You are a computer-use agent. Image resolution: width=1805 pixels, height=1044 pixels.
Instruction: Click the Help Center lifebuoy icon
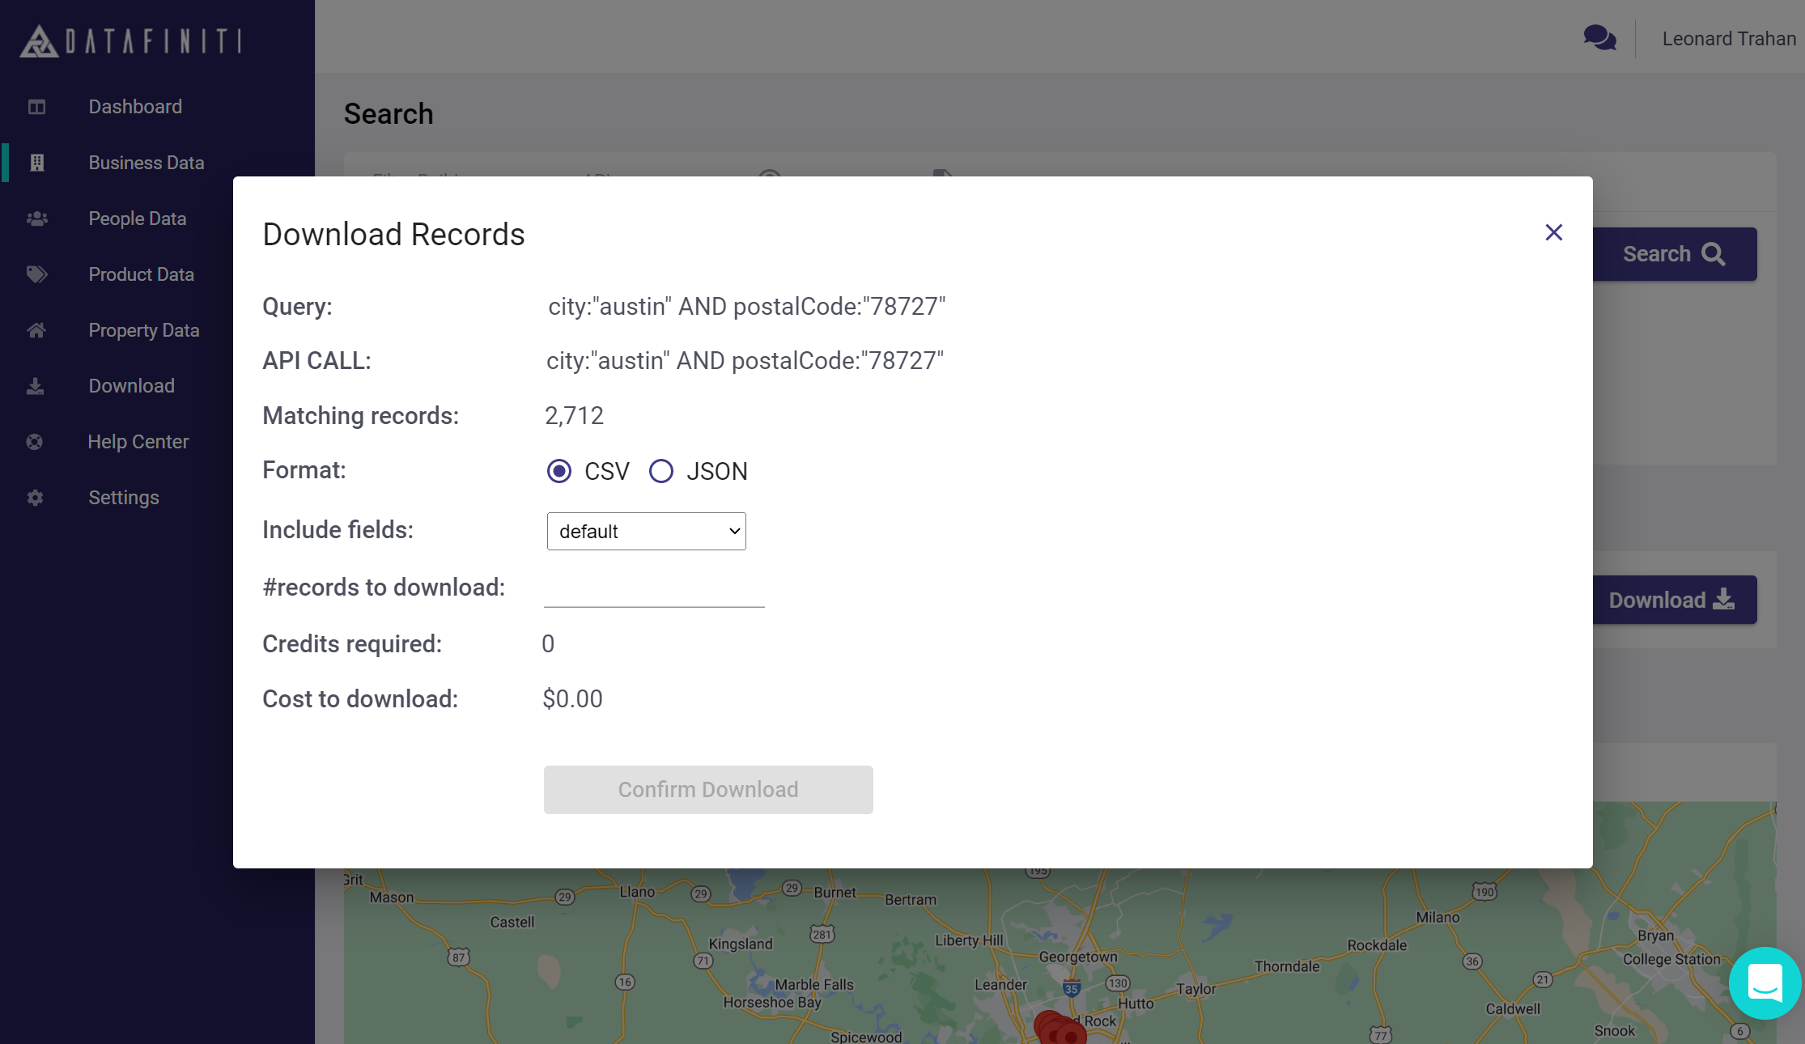click(35, 442)
